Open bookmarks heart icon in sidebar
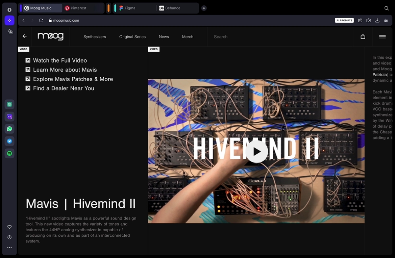 [x=9, y=227]
